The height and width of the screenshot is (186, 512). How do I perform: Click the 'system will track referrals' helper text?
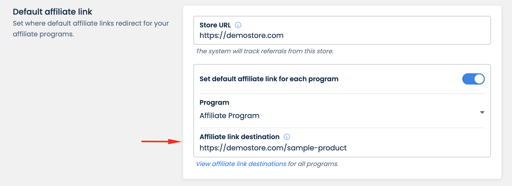264,51
